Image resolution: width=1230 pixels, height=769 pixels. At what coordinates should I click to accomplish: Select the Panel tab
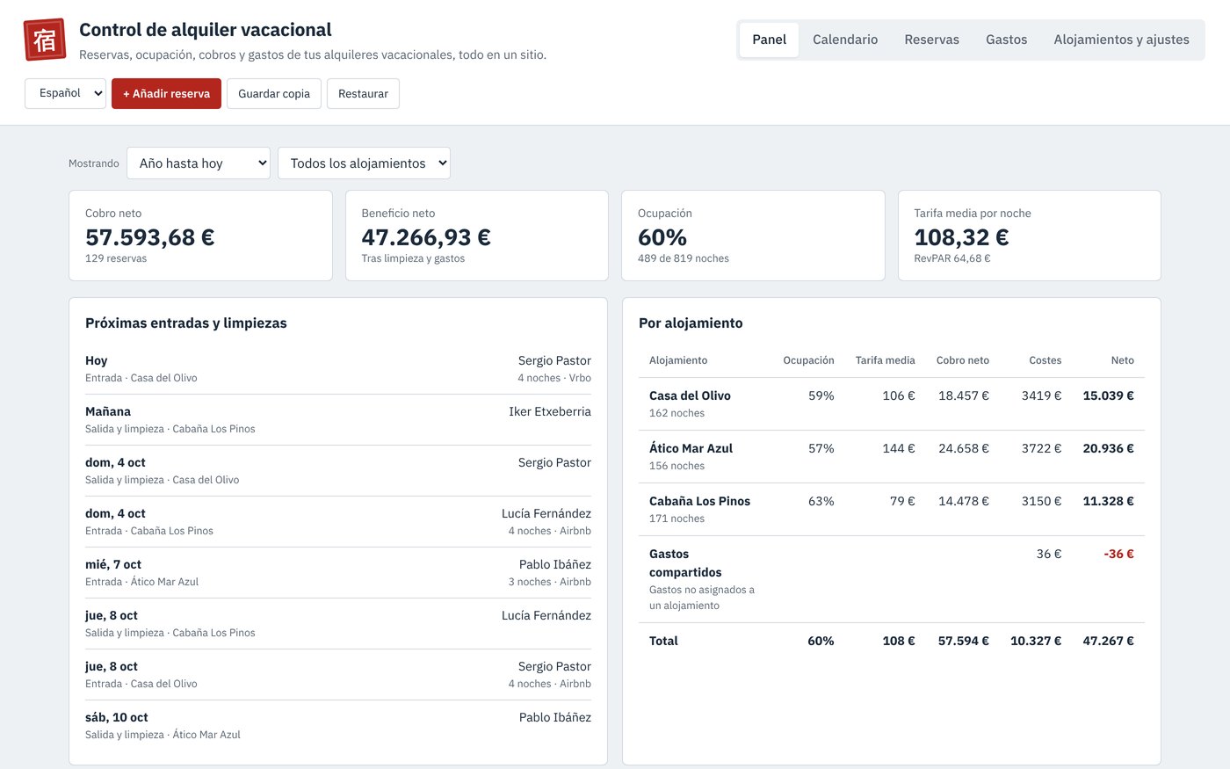click(769, 40)
